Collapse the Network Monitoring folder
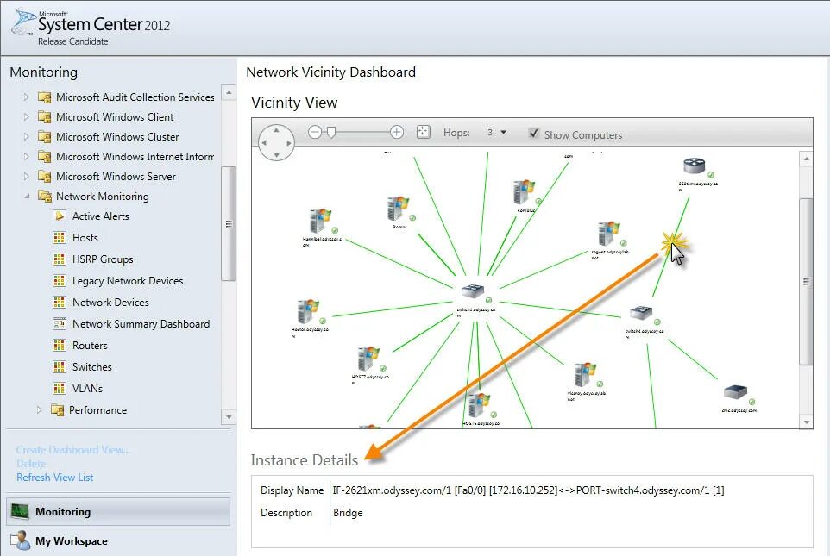 26,197
